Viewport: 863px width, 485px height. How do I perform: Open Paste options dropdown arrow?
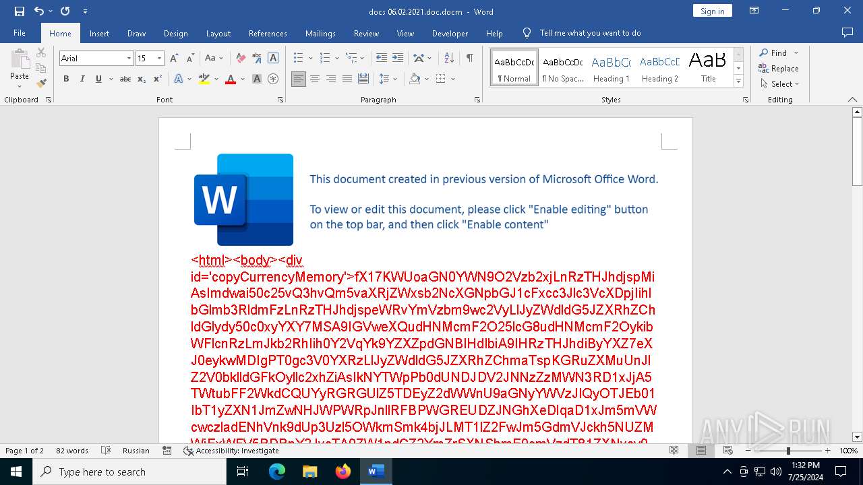coord(20,86)
